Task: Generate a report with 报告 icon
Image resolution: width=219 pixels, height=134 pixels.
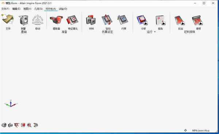Action: pos(161,20)
